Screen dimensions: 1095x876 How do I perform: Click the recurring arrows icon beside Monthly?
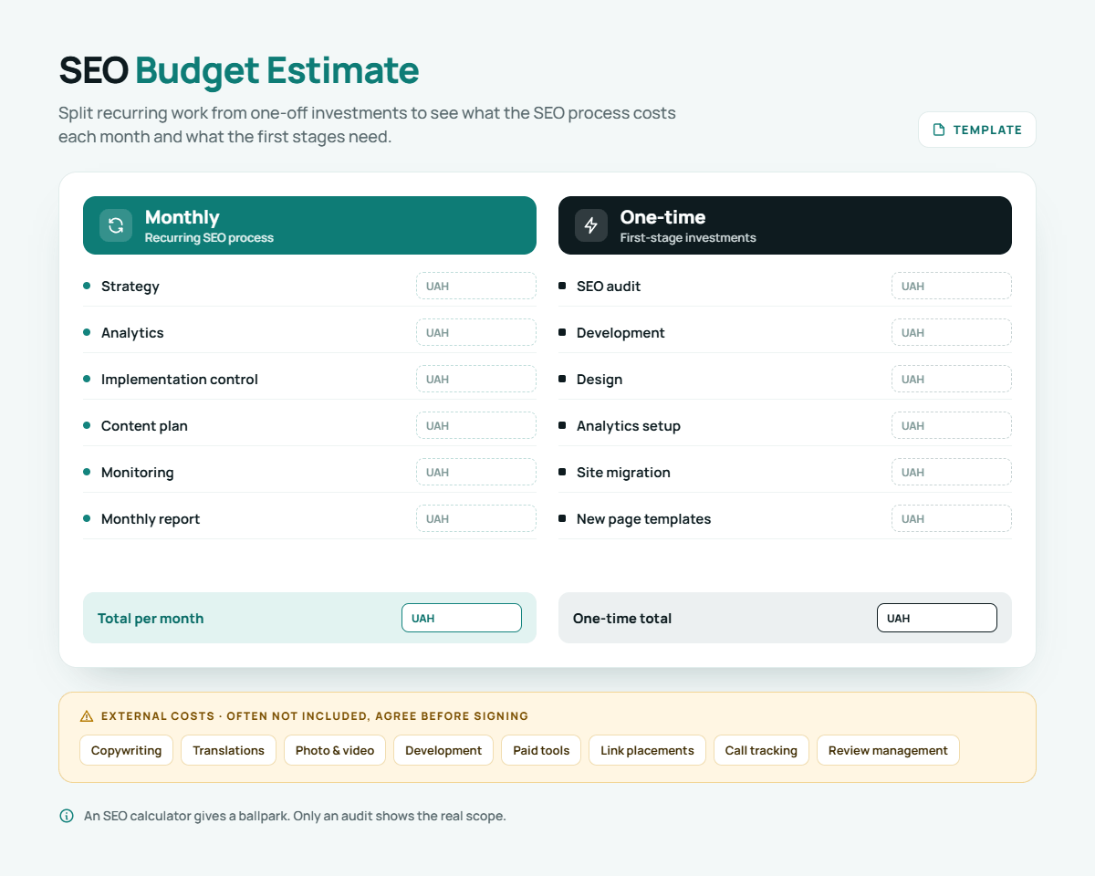click(116, 225)
